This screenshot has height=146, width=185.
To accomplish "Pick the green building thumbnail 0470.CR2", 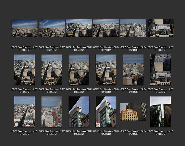I will click(x=106, y=112).
